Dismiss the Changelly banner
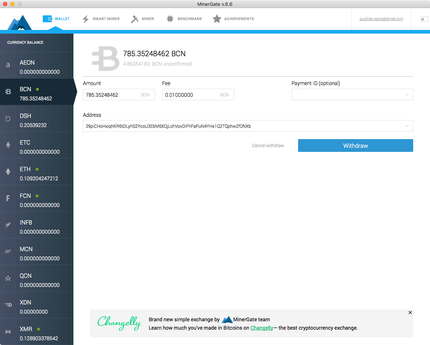This screenshot has width=430, height=345. (410, 313)
